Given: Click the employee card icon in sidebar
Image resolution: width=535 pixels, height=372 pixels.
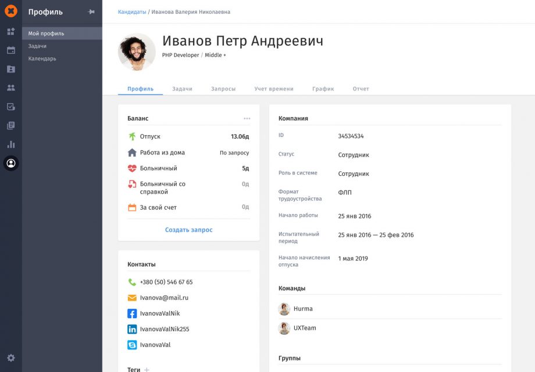Looking at the screenshot, I should (x=10, y=68).
